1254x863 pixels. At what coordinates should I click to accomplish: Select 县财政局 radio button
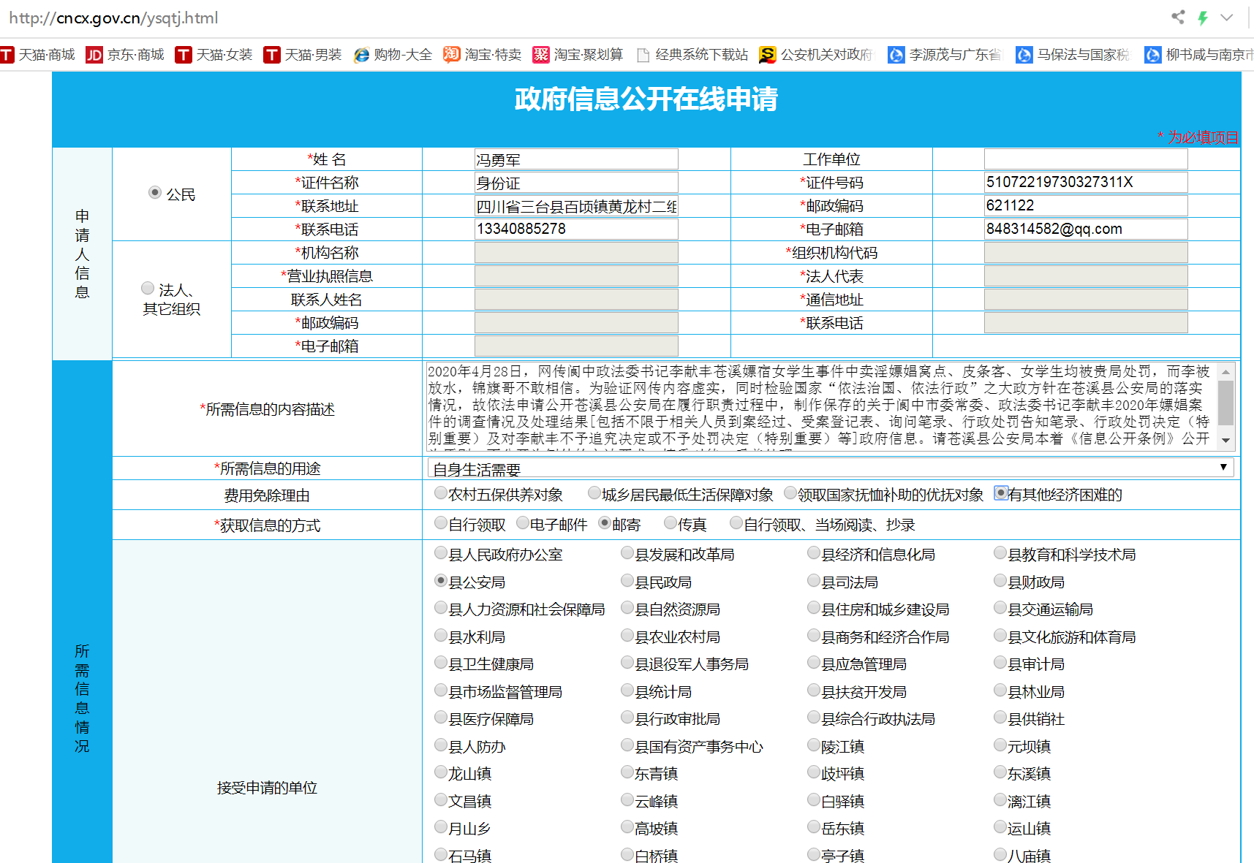[1000, 580]
